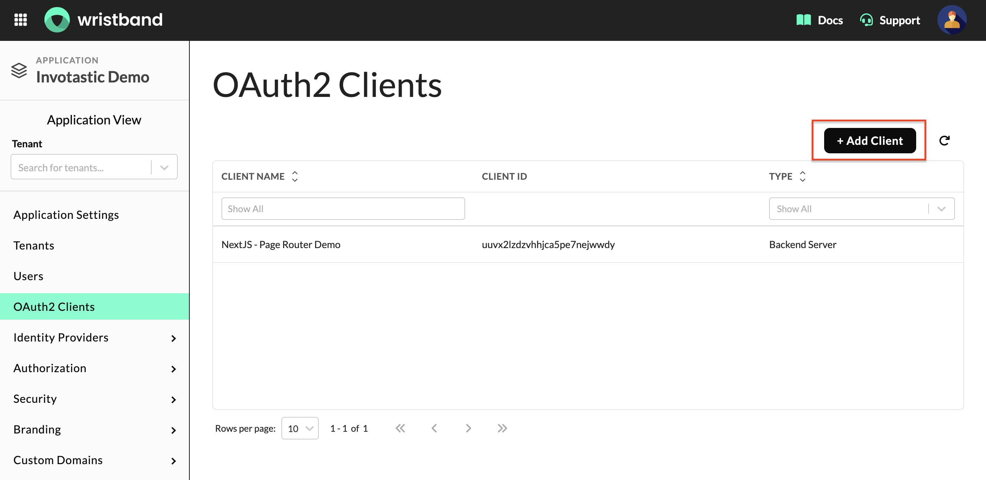
Task: Open Docs book icon
Action: (x=803, y=20)
